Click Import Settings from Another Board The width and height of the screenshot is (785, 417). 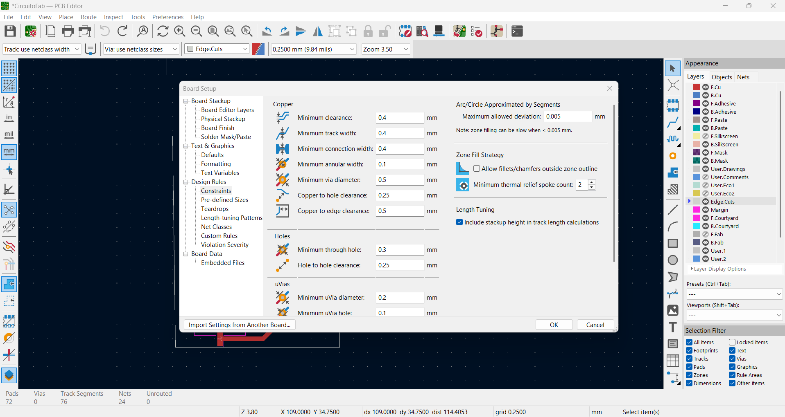click(x=240, y=325)
